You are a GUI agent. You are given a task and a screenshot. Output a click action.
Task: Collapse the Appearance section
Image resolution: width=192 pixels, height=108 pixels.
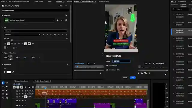2,64
